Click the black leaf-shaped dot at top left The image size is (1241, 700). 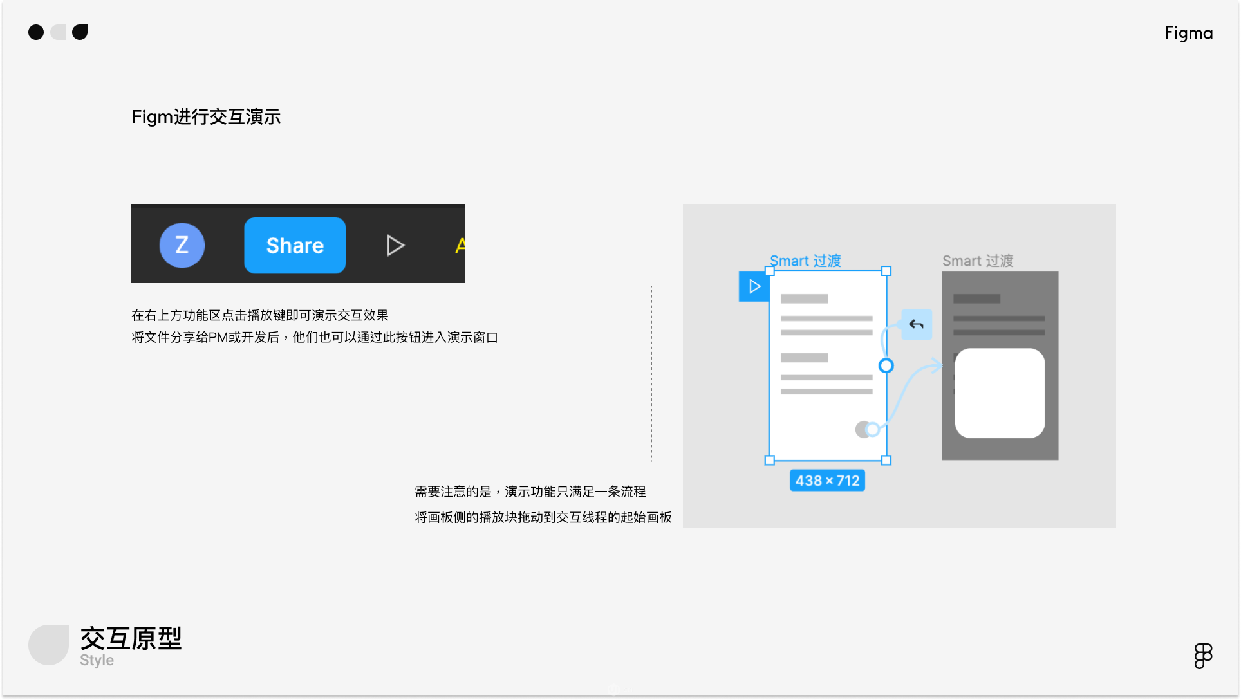80,32
